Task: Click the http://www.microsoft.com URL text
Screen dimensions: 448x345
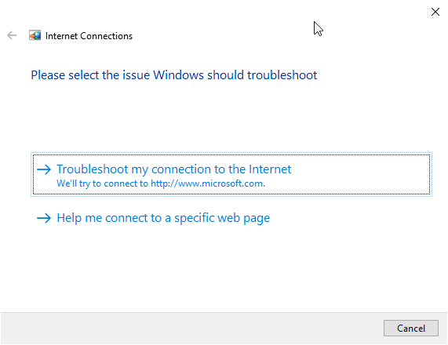Action: click(208, 183)
